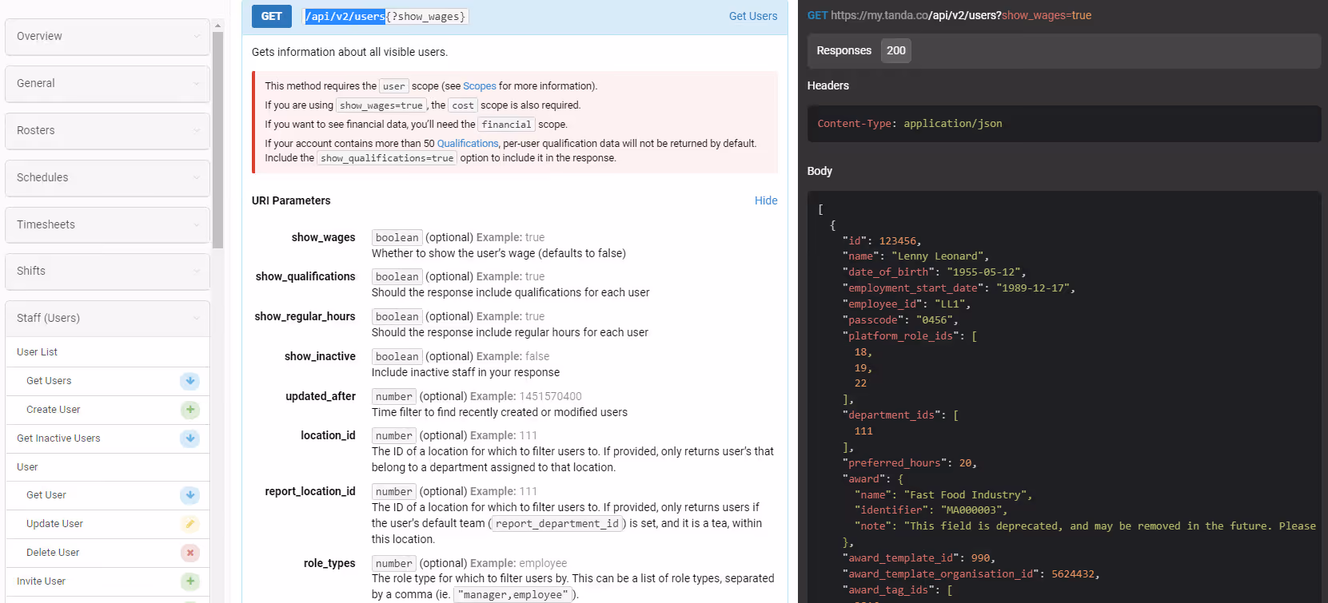Click the Get Users heading link
The width and height of the screenshot is (1328, 603).
(x=752, y=16)
